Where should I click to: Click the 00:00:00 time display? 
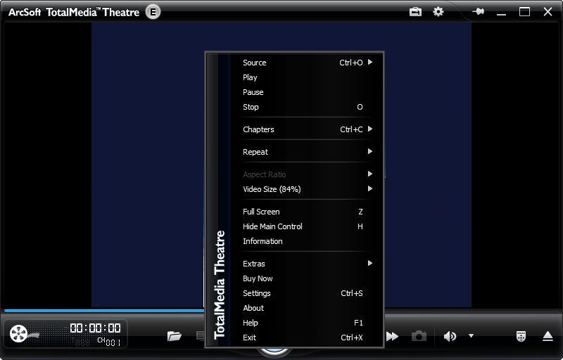pyautogui.click(x=95, y=328)
